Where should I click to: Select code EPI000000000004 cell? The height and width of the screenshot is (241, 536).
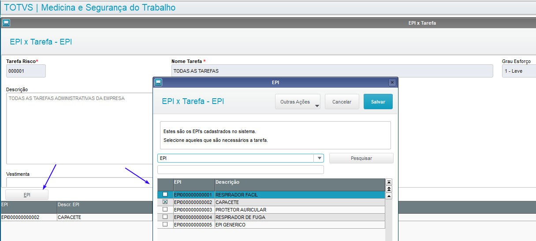[x=194, y=217]
